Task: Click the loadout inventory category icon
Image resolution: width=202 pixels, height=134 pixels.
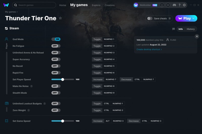Action: coord(7,103)
